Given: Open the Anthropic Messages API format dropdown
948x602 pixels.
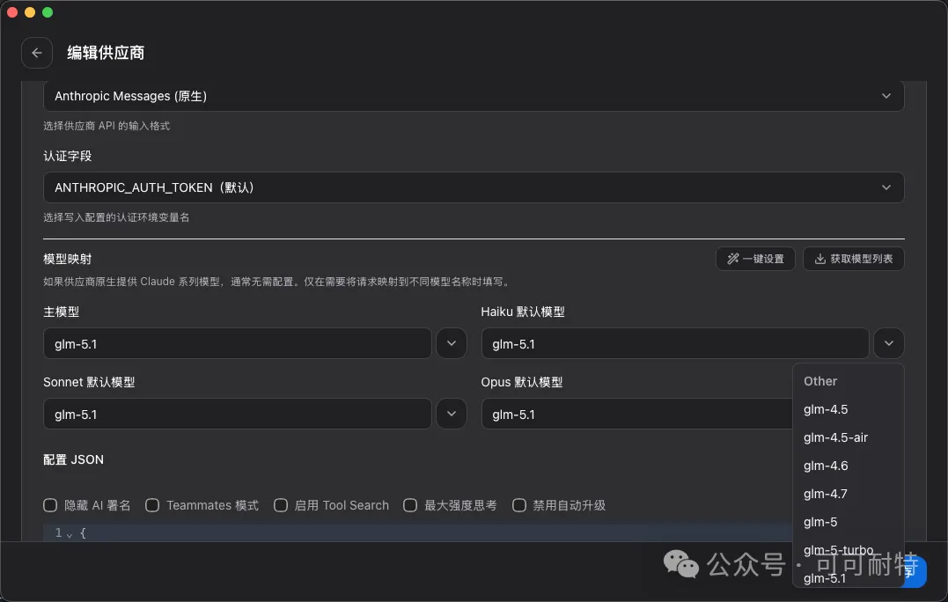Looking at the screenshot, I should pyautogui.click(x=474, y=96).
